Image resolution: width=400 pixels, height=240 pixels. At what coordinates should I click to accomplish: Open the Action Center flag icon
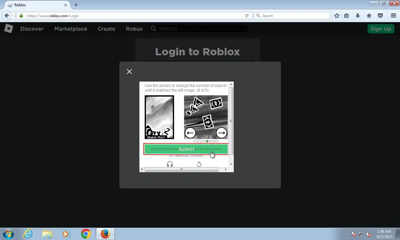(353, 234)
